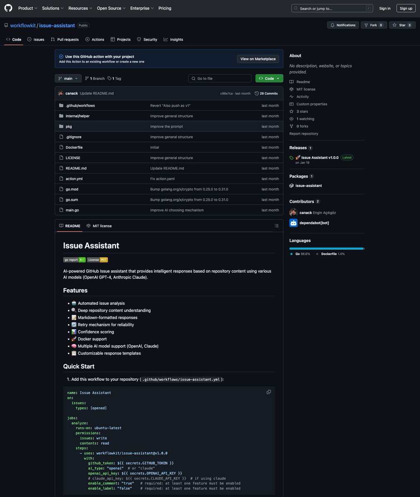This screenshot has width=420, height=497.
Task: Select the README tab in file viewer
Action: [x=70, y=226]
